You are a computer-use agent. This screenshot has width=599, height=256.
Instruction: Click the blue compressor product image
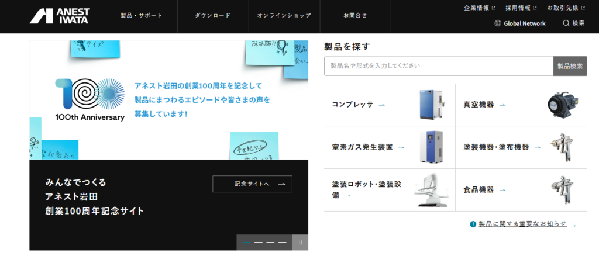[431, 105]
